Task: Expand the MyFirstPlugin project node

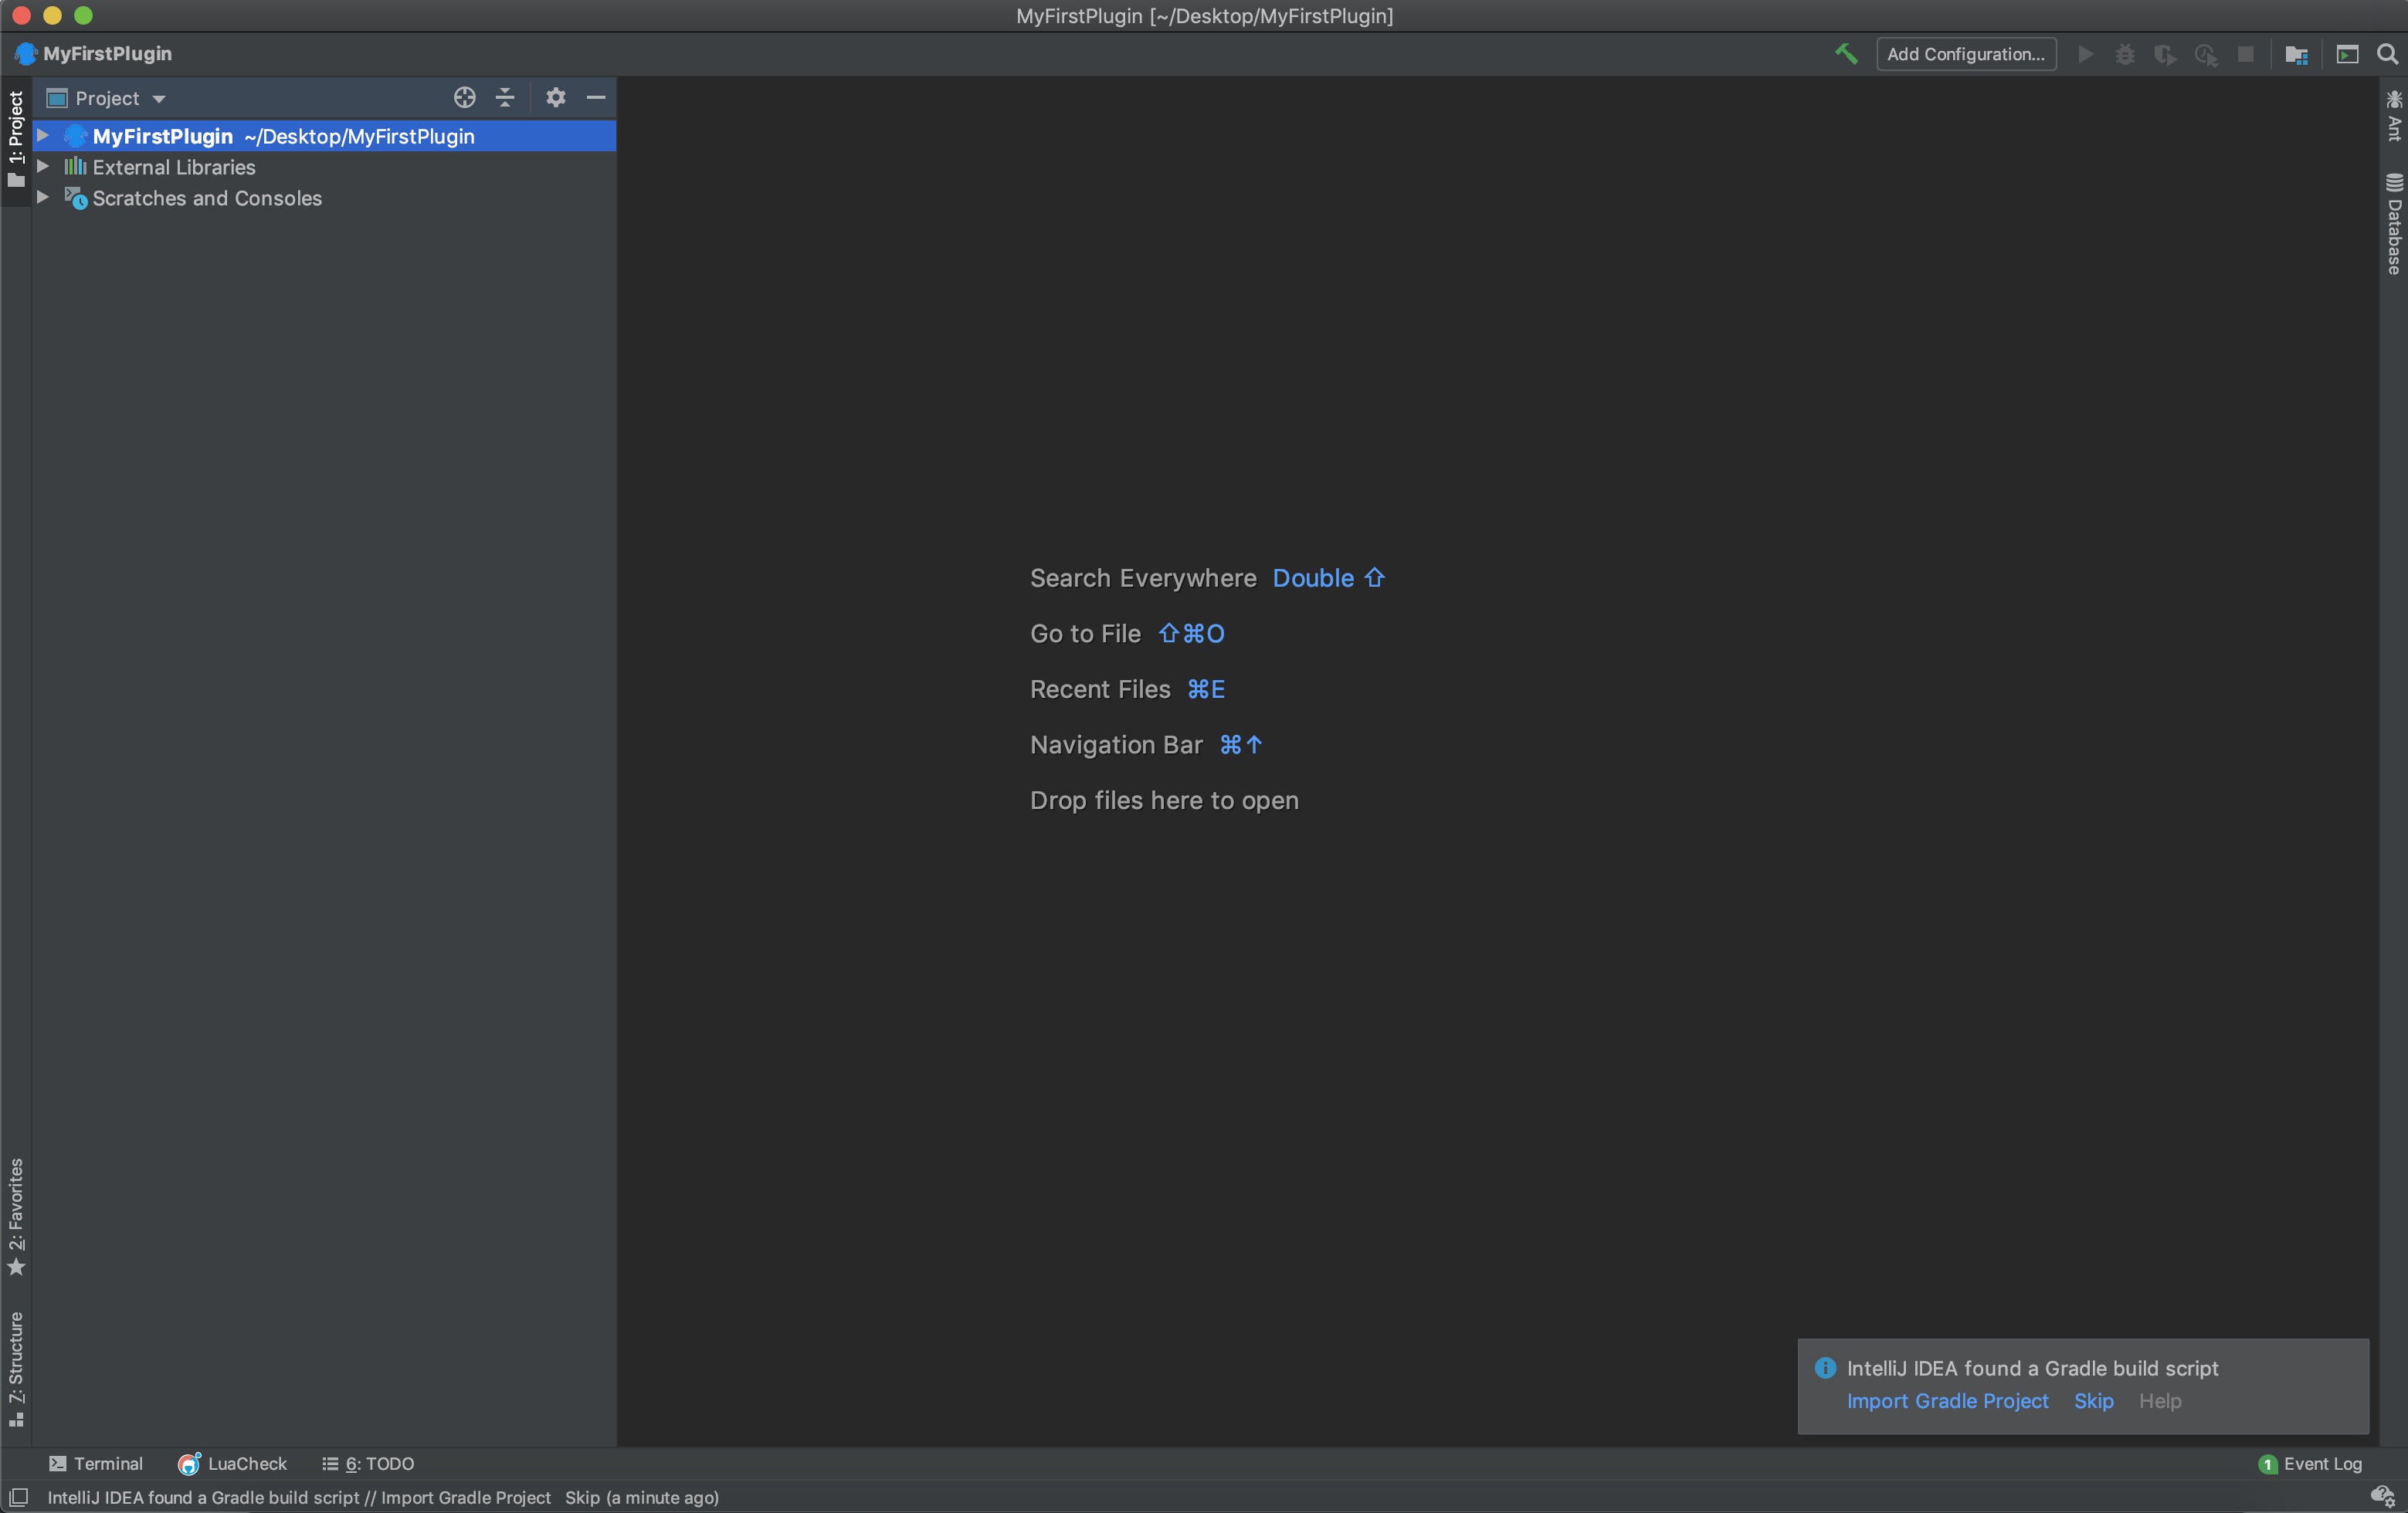Action: (x=43, y=136)
